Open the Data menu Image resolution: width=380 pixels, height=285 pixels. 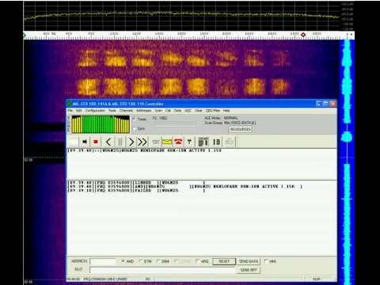click(177, 111)
